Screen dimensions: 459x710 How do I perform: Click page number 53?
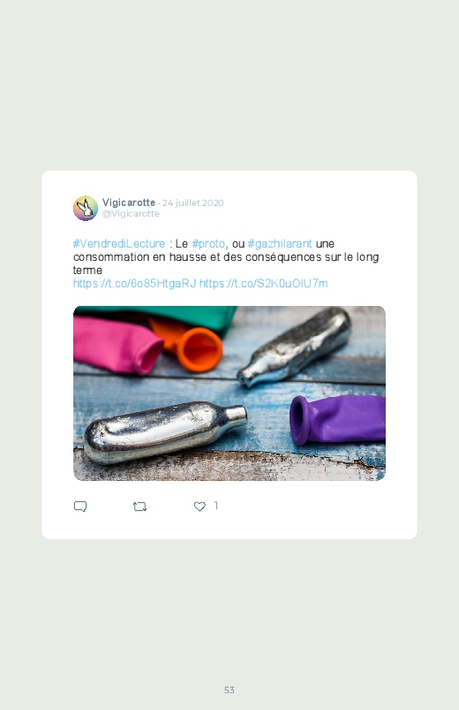(x=229, y=690)
